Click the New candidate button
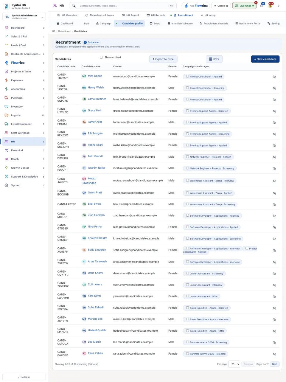The image size is (286, 382). point(265,59)
